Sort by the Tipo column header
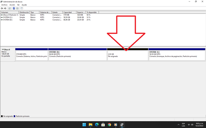Viewport: 206px width, 128px height. tap(34, 12)
